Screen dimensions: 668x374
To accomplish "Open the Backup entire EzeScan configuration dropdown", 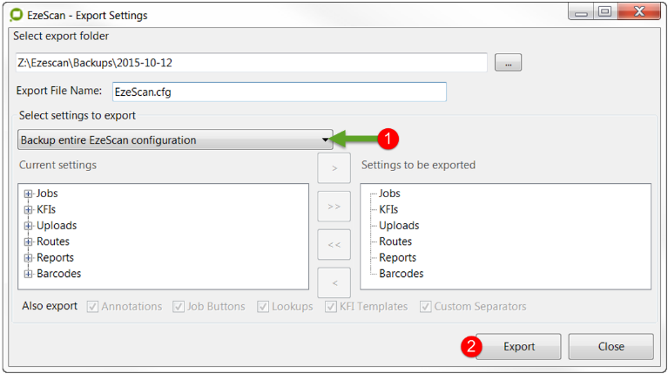I will click(175, 139).
